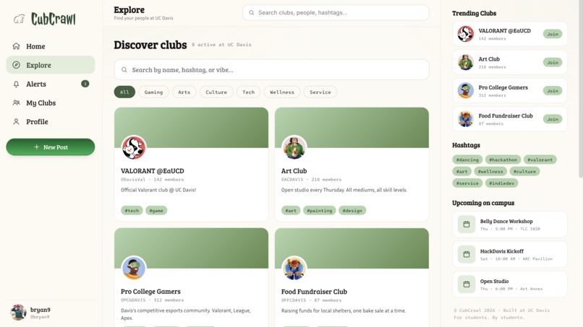The image size is (583, 327).
Task: Click #painting tag on Art Club card
Action: (x=320, y=211)
